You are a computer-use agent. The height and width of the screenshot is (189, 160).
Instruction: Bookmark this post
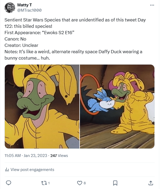click(x=115, y=183)
